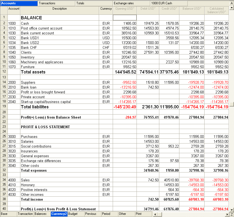The image size is (234, 217).
Task: Select the 'Post office current account' cell
Action: 59,28
